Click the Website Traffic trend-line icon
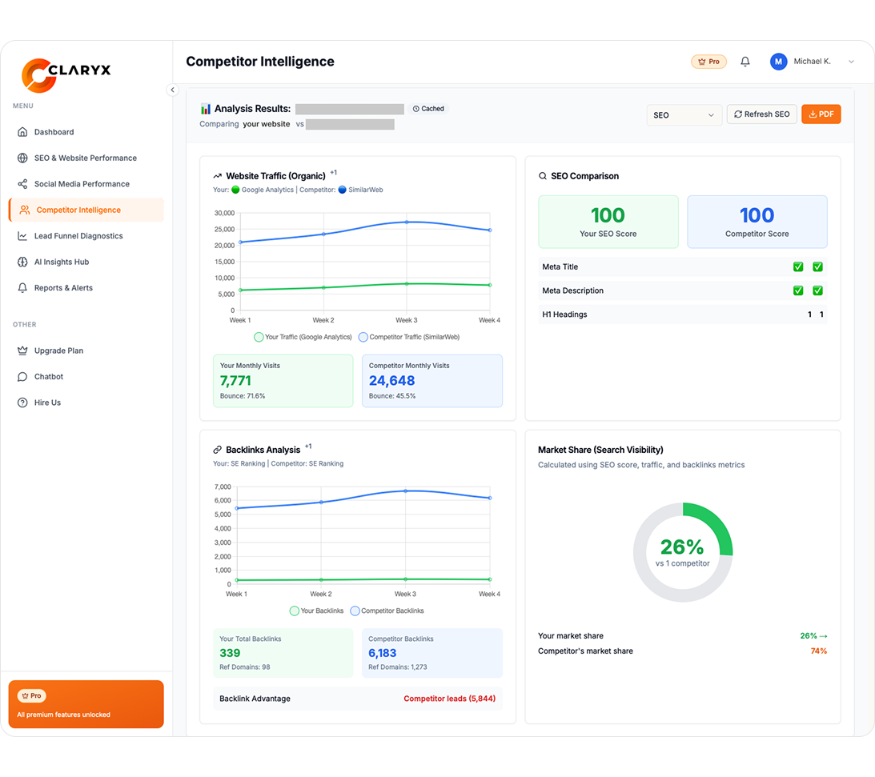The image size is (875, 777). [218, 175]
